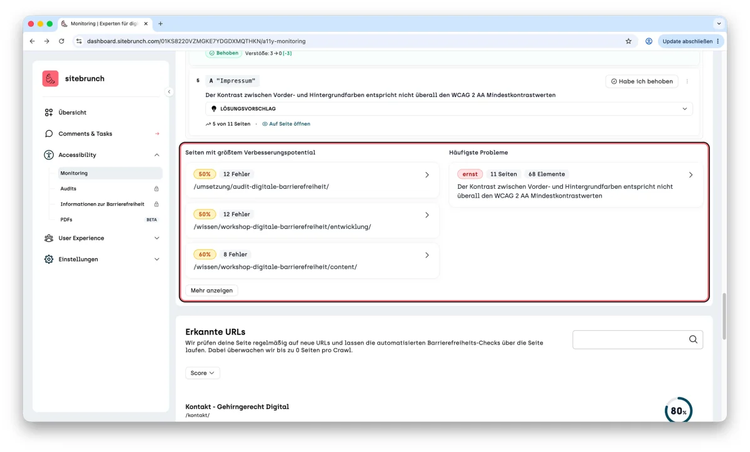Select the Monitoring browser tab
The height and width of the screenshot is (452, 750).
click(104, 23)
